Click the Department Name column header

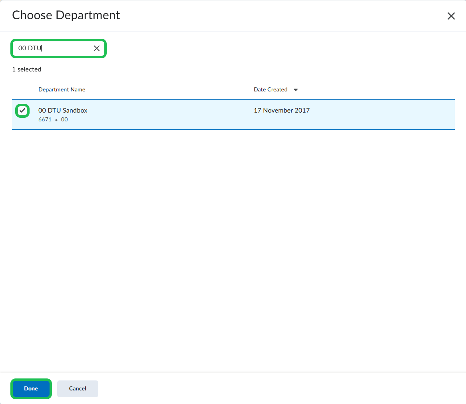click(62, 89)
